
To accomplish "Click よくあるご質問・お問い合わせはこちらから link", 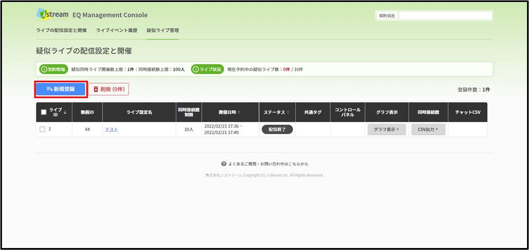I will click(x=268, y=164).
